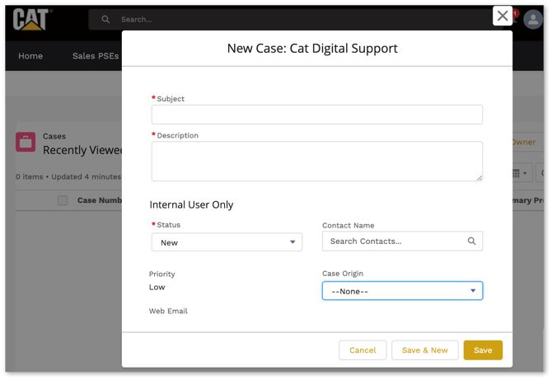Click the global search magnifier icon

tap(105, 19)
